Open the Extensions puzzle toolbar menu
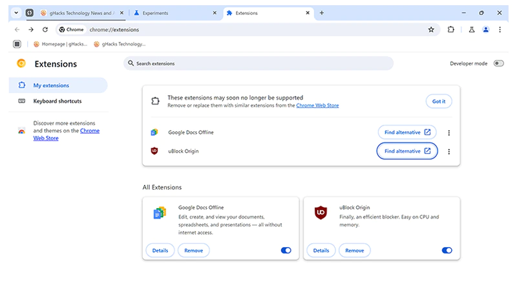The width and height of the screenshot is (517, 302). 450,30
